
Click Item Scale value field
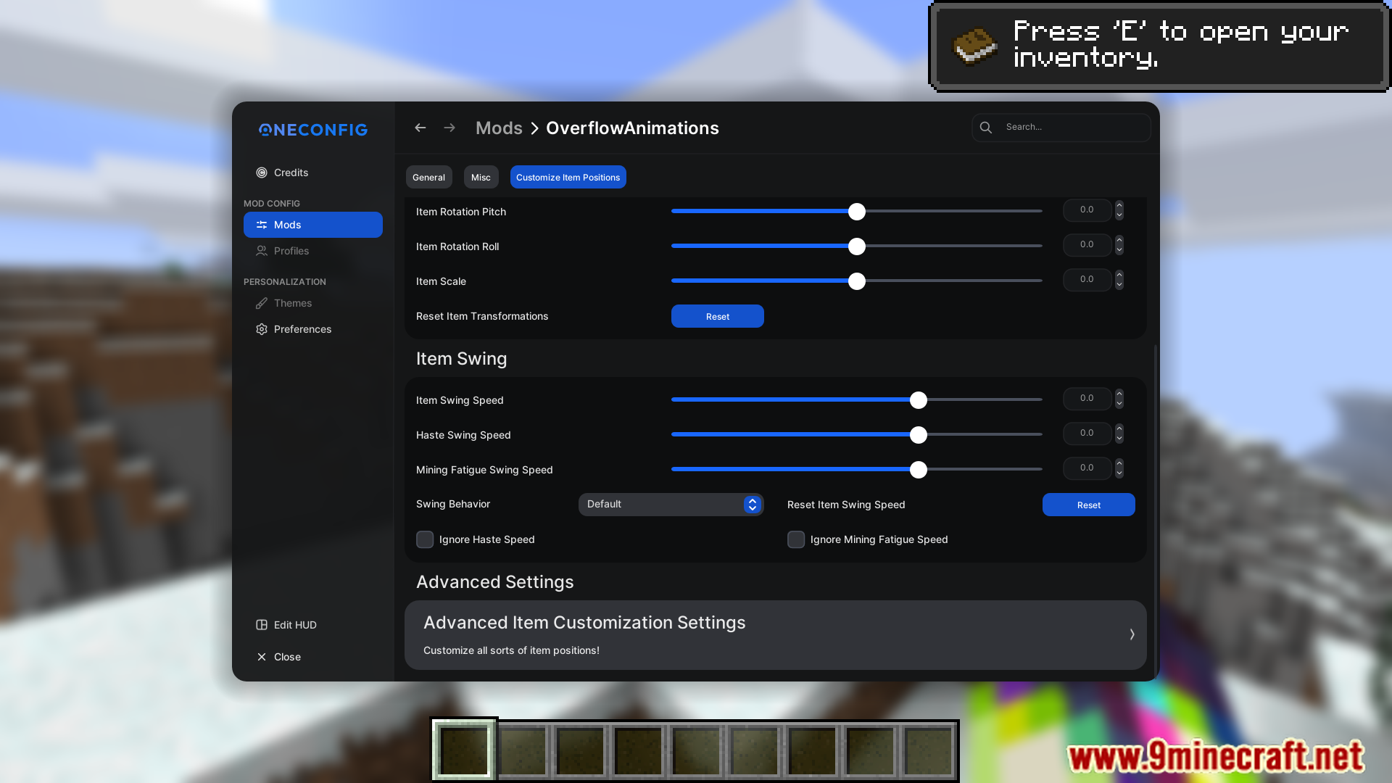point(1087,280)
